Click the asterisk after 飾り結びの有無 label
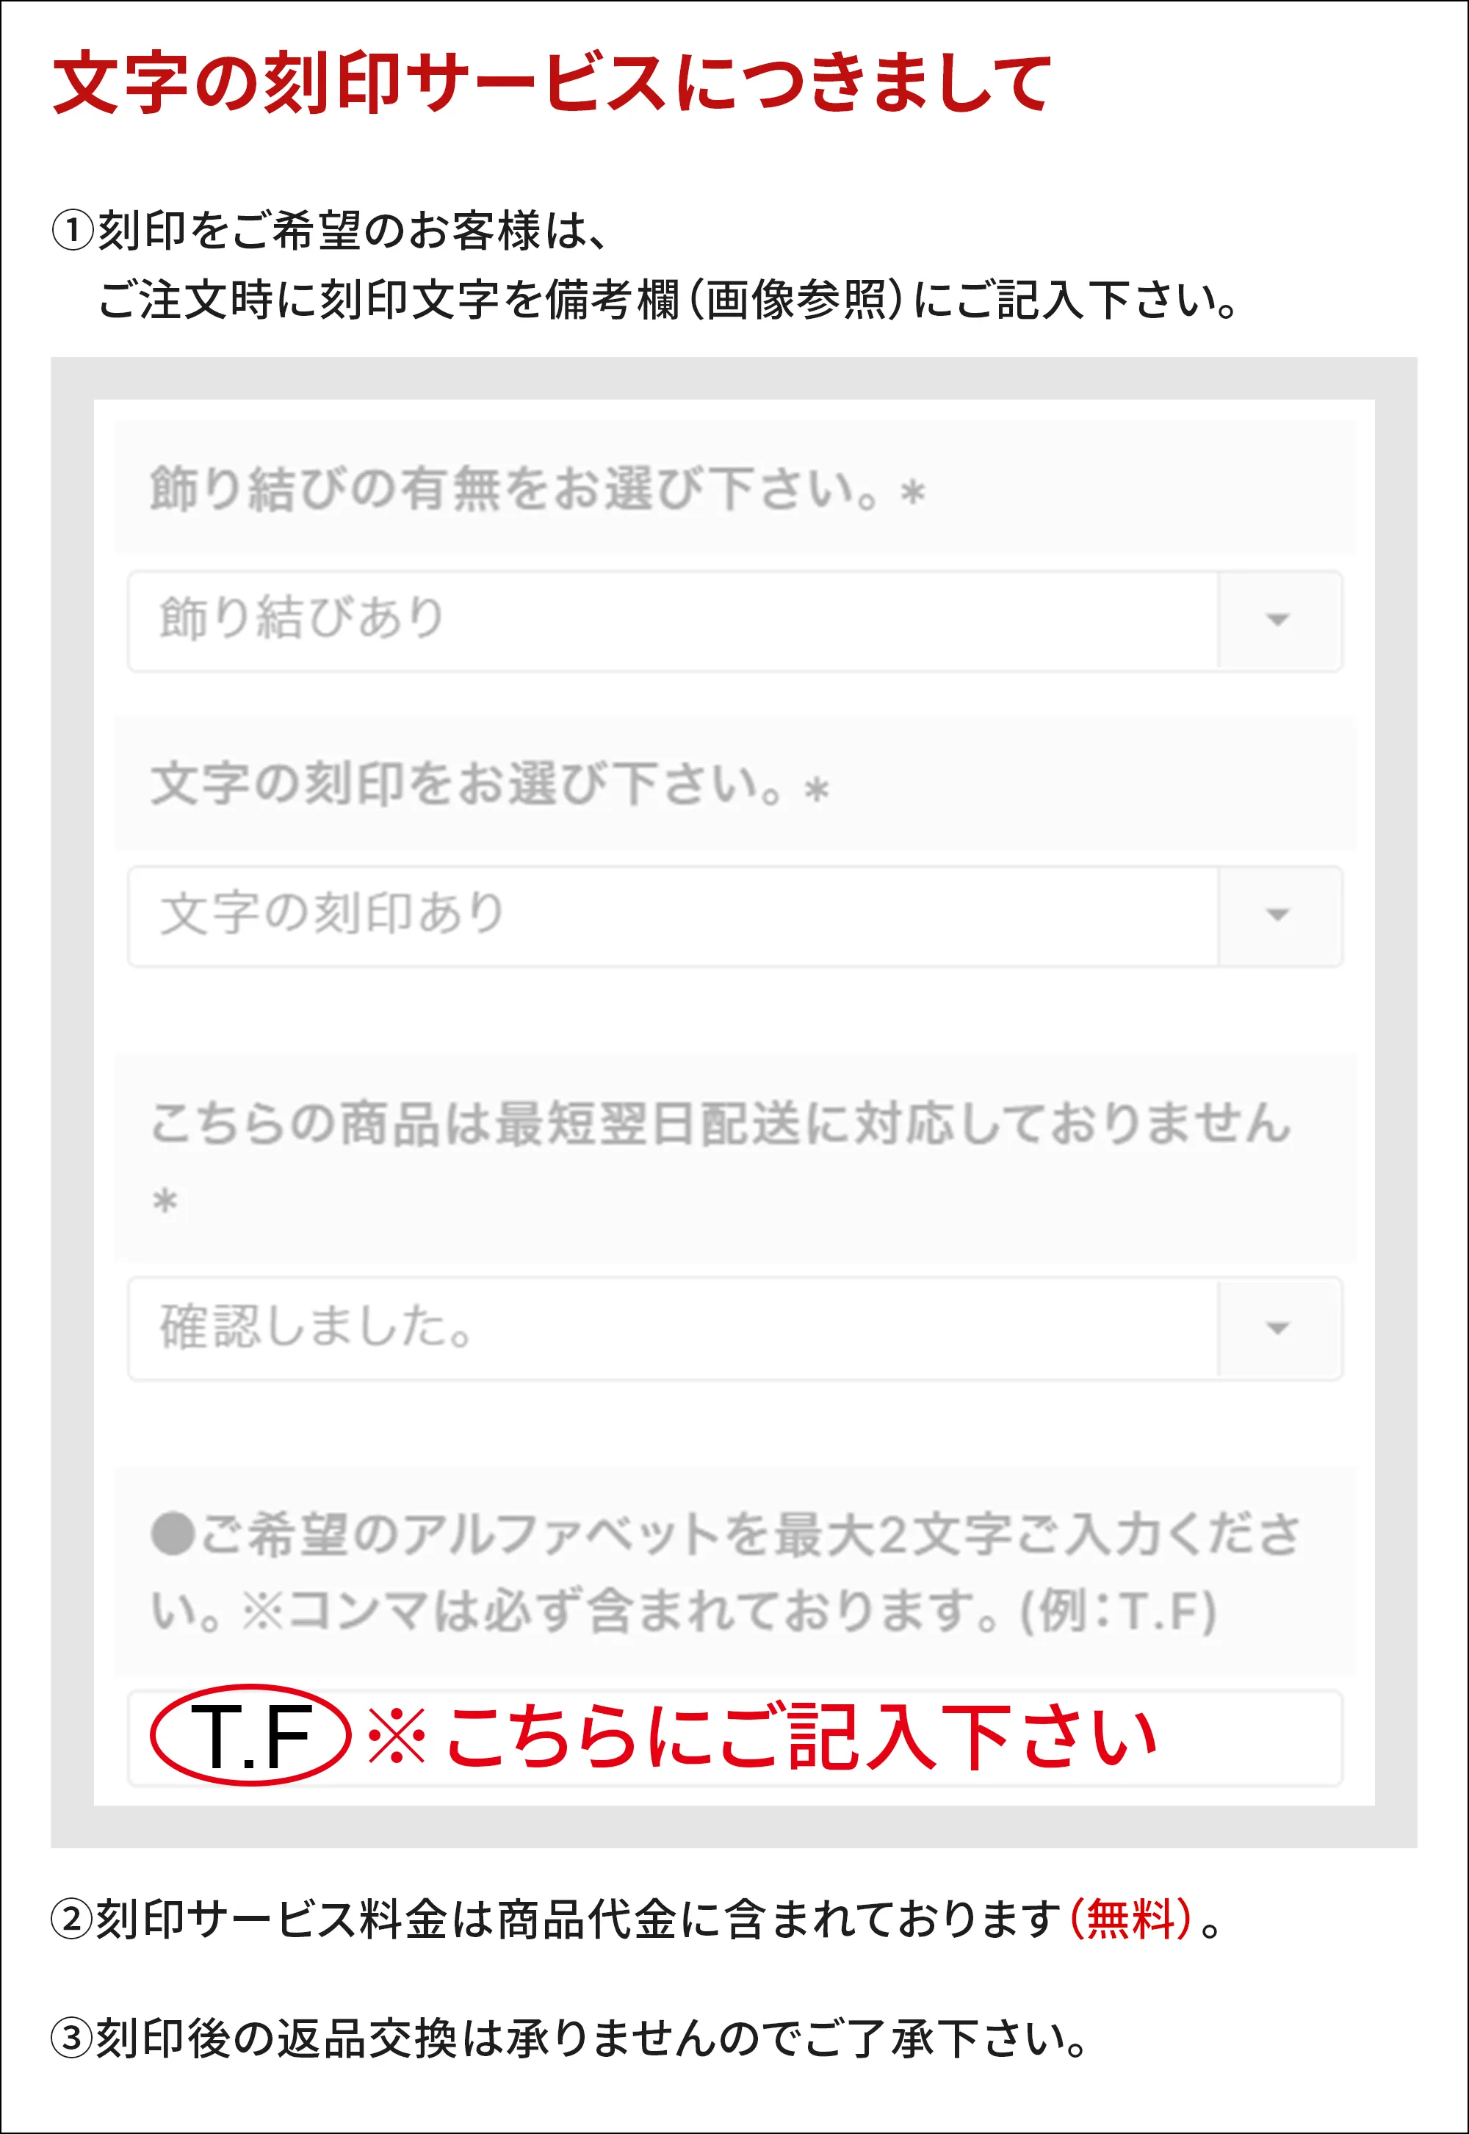The image size is (1469, 2134). pyautogui.click(x=912, y=494)
